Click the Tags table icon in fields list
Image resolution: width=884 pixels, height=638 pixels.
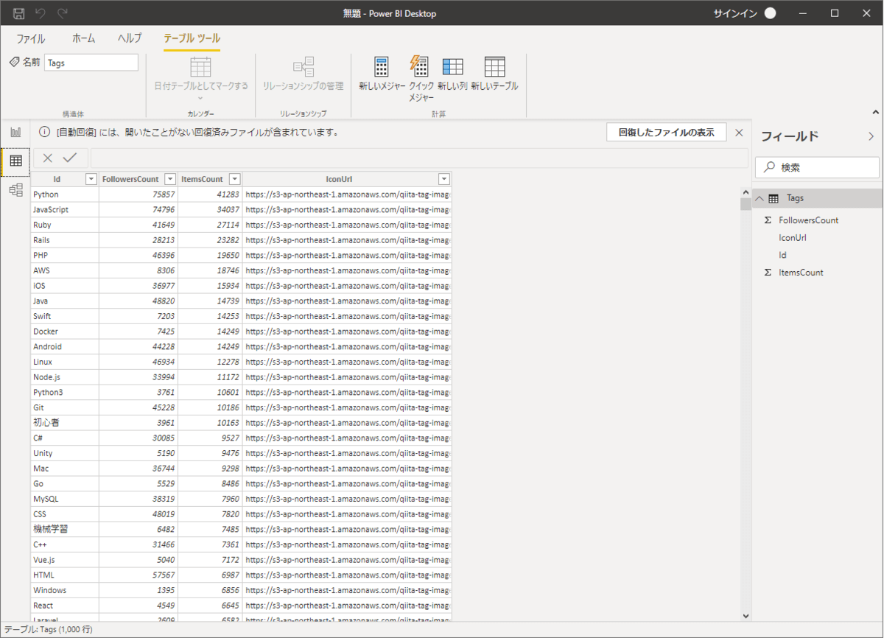coord(773,198)
